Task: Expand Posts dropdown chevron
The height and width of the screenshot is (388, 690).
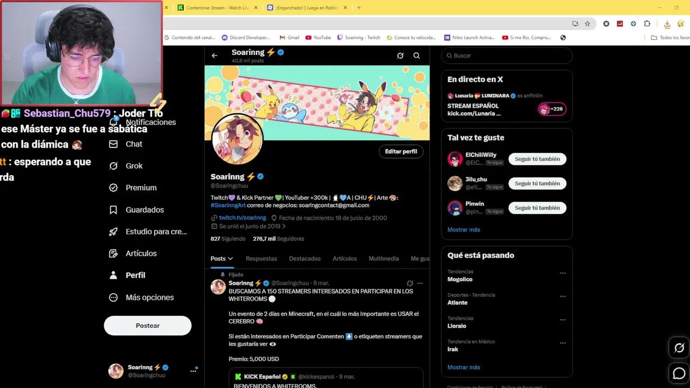Action: point(230,259)
